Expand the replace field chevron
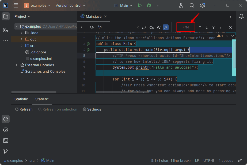The width and height of the screenshot is (247, 165). [x=81, y=27]
